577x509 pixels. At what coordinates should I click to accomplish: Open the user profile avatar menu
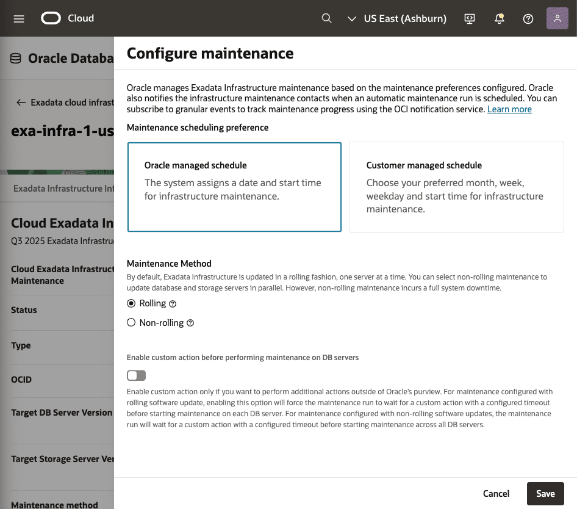click(557, 18)
